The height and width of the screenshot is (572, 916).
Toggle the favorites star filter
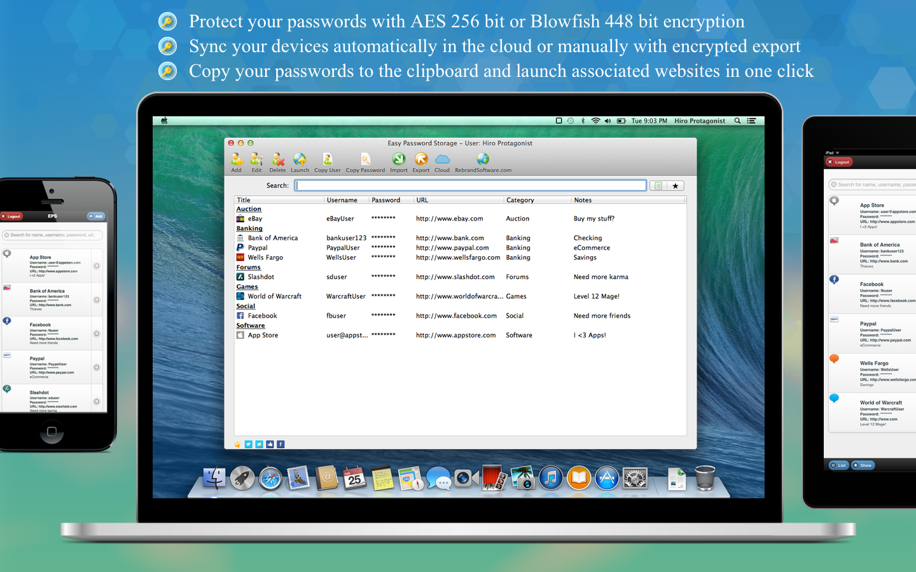point(675,185)
